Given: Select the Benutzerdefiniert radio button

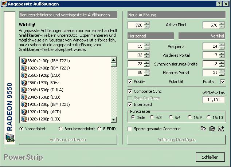Looking at the screenshot, I should coord(60,129).
